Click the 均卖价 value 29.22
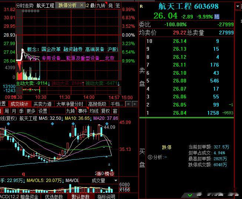Image resolution: width=242 pixels, height=199 pixels. 179,33
